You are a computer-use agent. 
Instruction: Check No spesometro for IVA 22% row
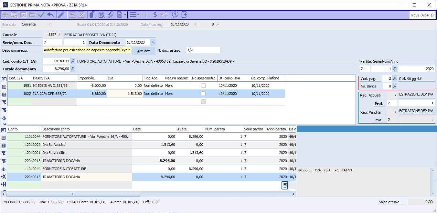point(203,94)
